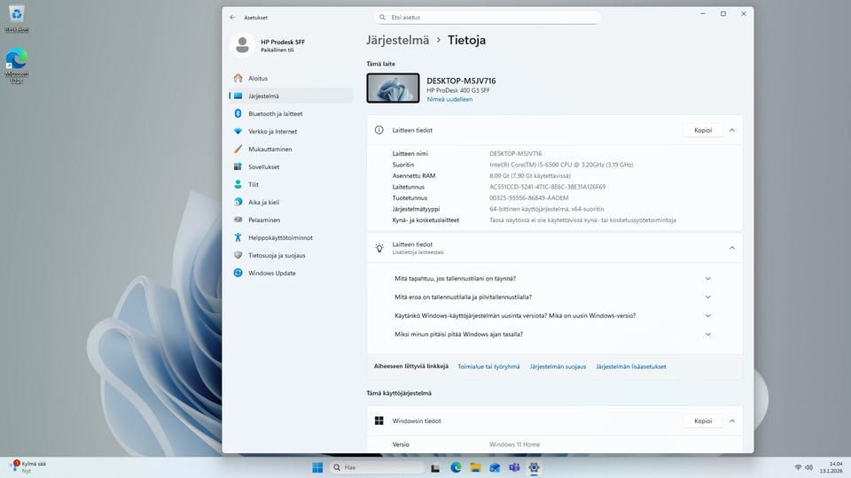
Task: Expand "Mitä tapahtuu, jos tallennustilani on täynnä?"
Action: 707,278
